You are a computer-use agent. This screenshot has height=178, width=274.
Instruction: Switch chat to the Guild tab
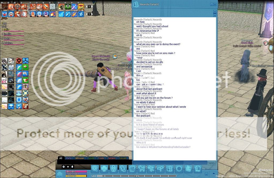pyautogui.click(x=91, y=158)
